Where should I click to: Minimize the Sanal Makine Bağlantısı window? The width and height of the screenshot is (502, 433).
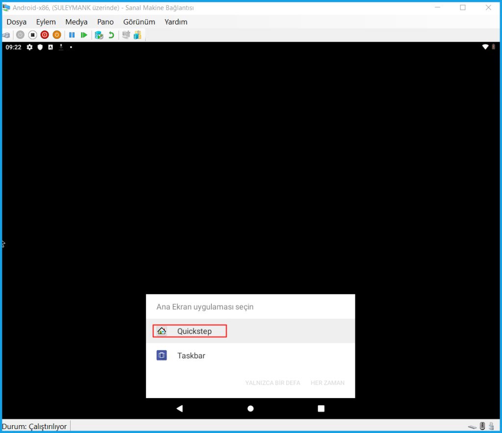pos(438,7)
